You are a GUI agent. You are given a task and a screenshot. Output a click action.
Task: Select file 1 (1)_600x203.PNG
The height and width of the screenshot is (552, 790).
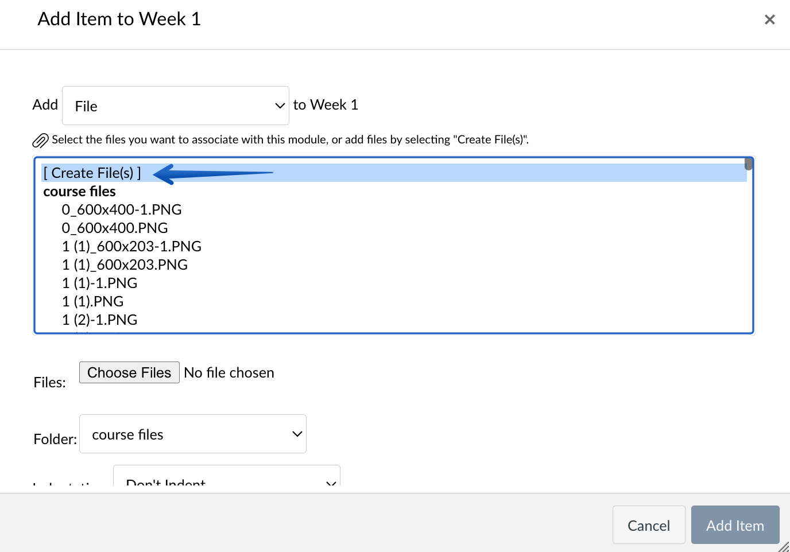tap(125, 265)
